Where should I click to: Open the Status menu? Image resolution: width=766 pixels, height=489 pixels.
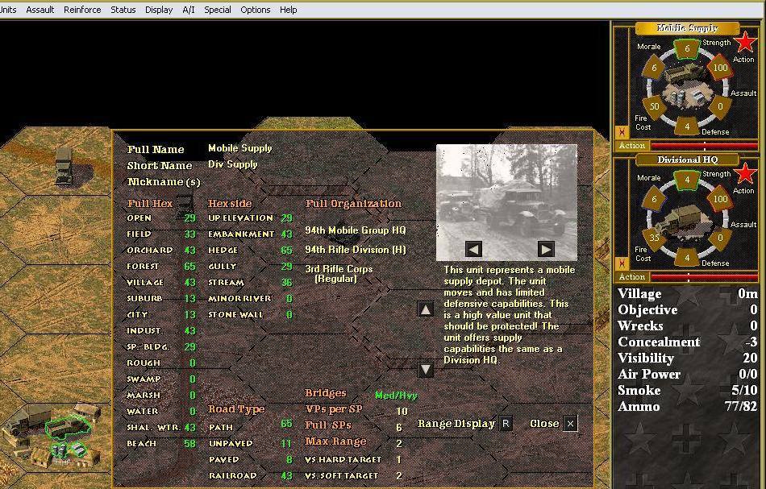click(x=123, y=10)
